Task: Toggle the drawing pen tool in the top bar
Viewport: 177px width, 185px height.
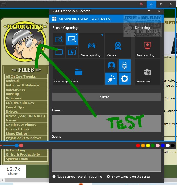Action: point(151,4)
